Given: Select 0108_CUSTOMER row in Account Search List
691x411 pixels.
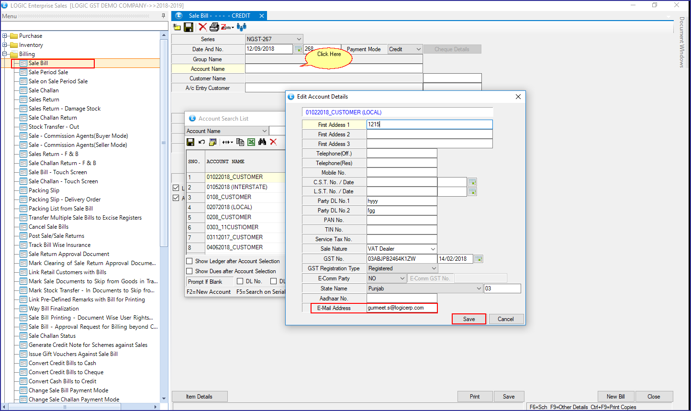Looking at the screenshot, I should (x=235, y=197).
